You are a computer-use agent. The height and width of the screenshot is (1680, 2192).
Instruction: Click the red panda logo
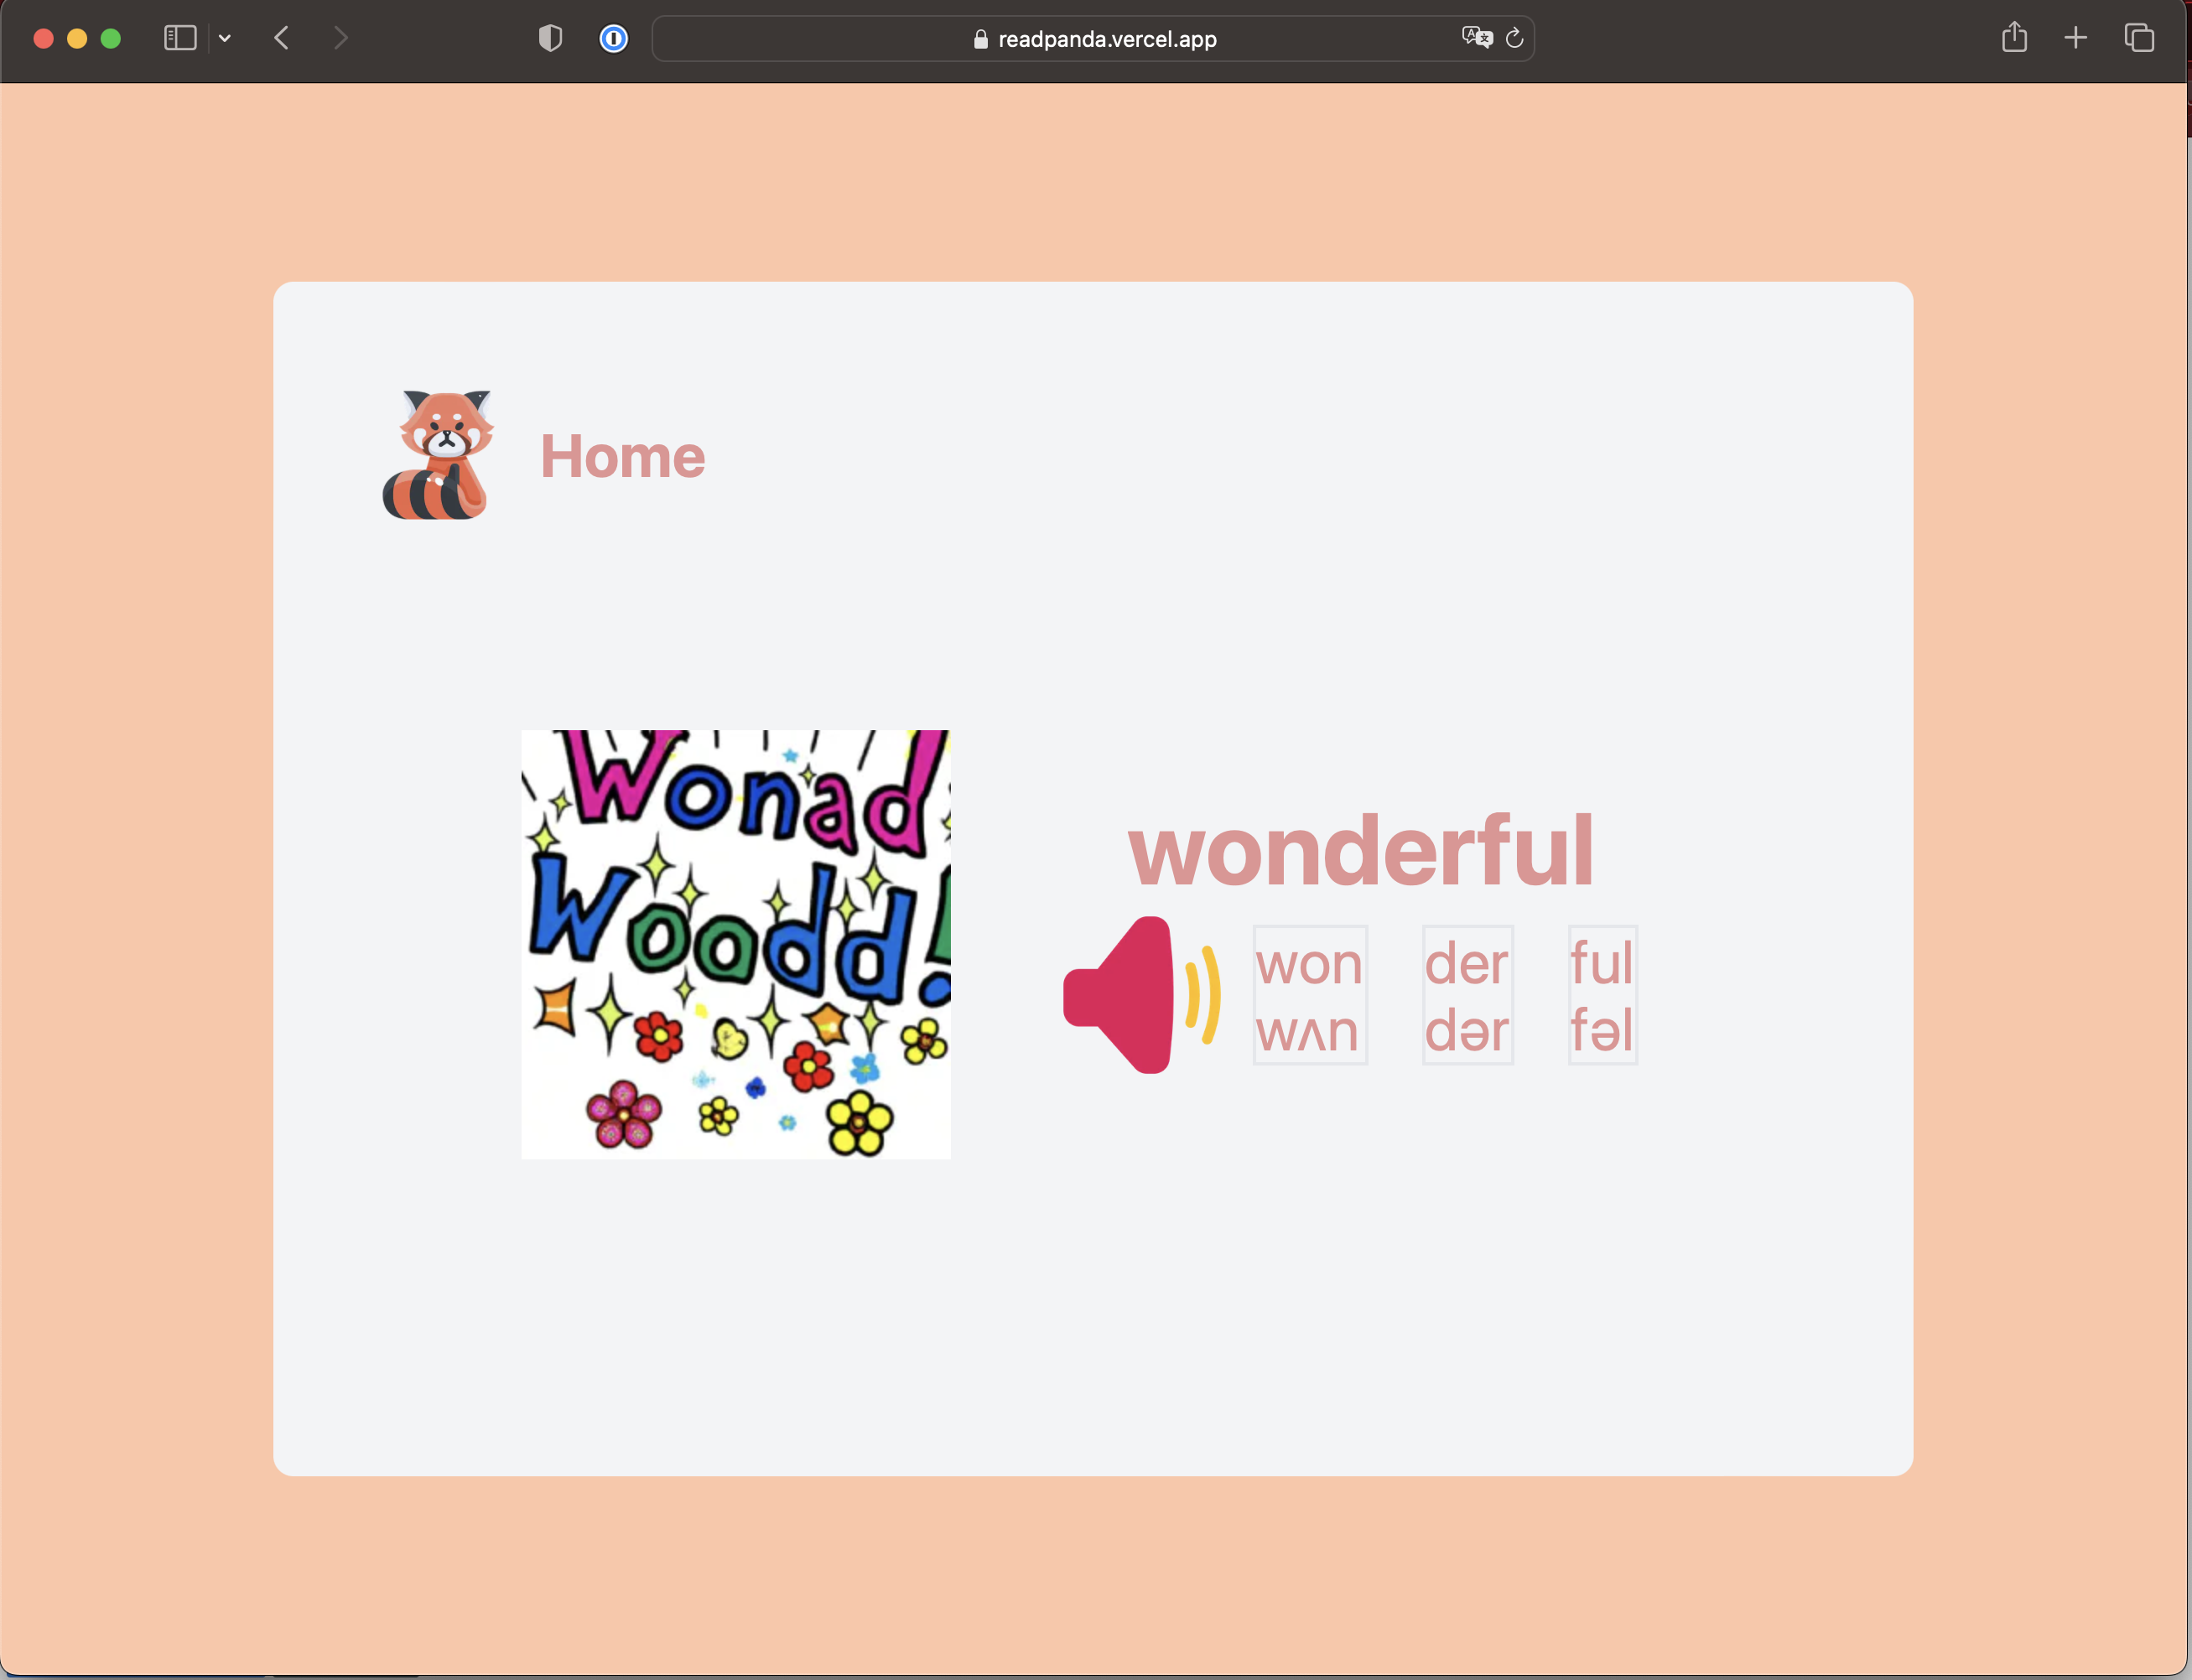click(x=438, y=455)
